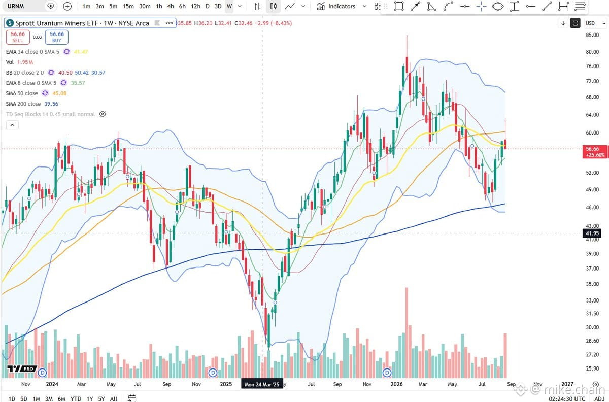Select the horizontal line drawing tool

click(464, 7)
